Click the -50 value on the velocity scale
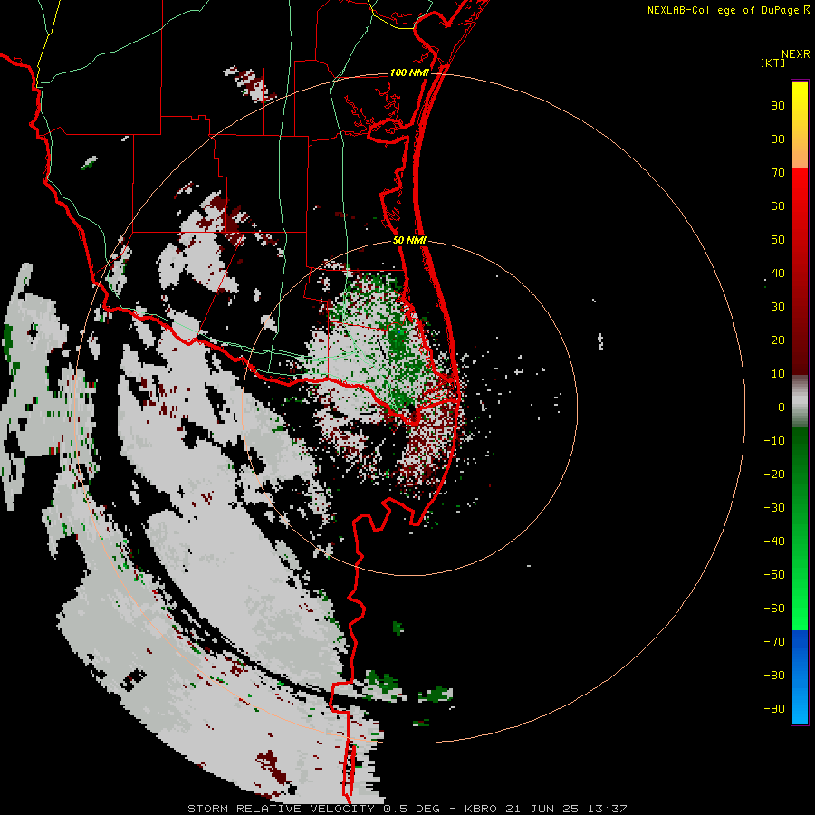Screen dimensions: 815x815 pyautogui.click(x=774, y=575)
